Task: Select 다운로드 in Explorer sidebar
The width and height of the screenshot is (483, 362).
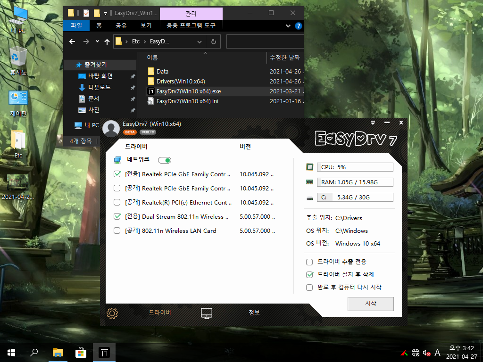Action: click(99, 87)
